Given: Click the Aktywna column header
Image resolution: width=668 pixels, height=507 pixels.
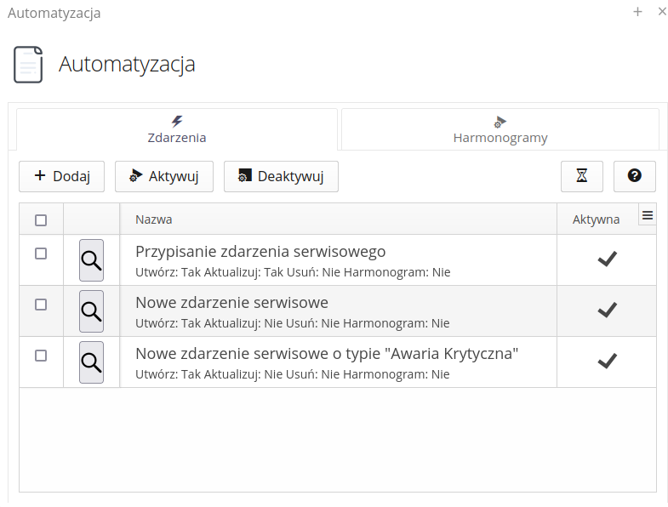Looking at the screenshot, I should (596, 219).
